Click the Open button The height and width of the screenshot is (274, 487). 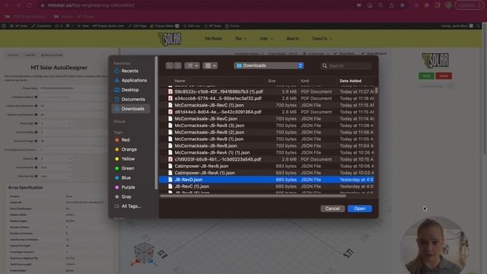(360, 209)
